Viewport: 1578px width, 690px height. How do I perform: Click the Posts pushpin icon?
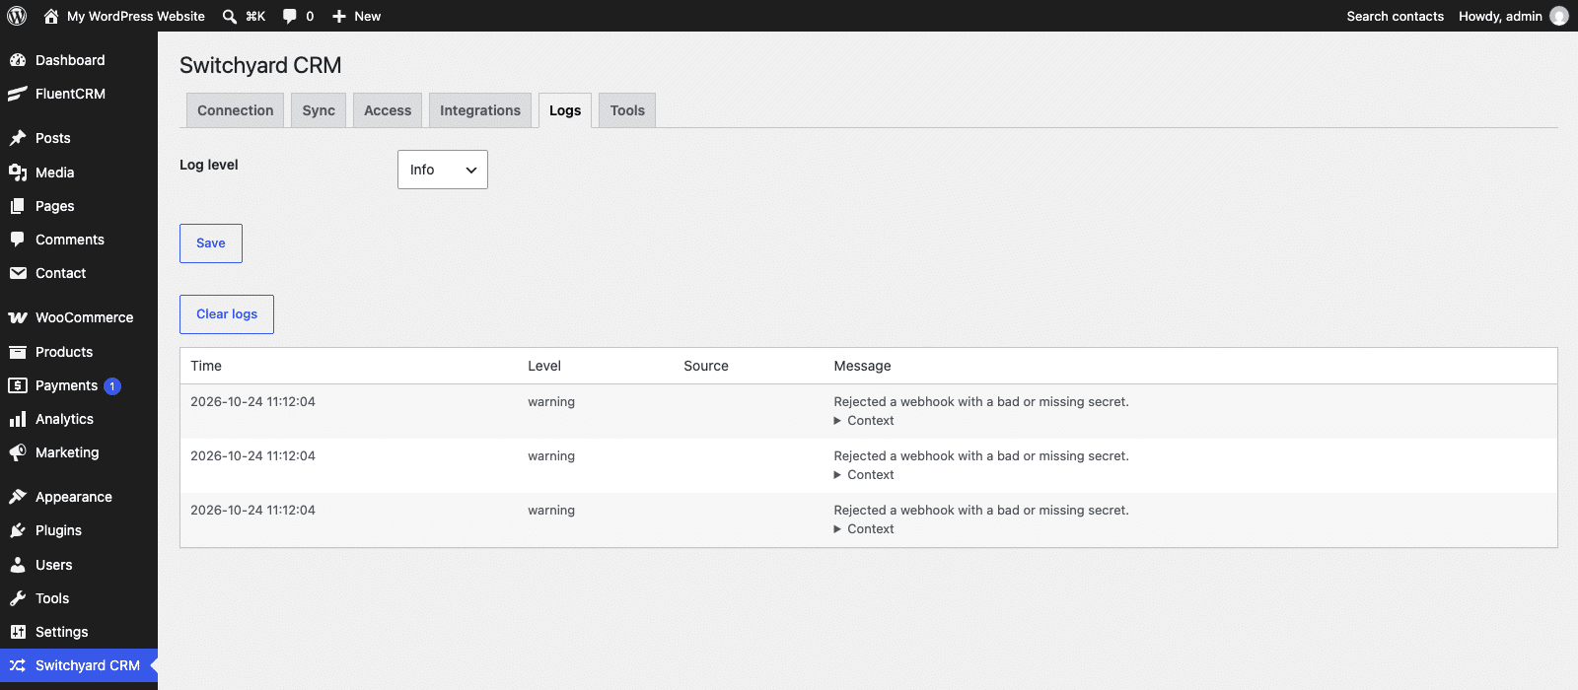(x=18, y=138)
